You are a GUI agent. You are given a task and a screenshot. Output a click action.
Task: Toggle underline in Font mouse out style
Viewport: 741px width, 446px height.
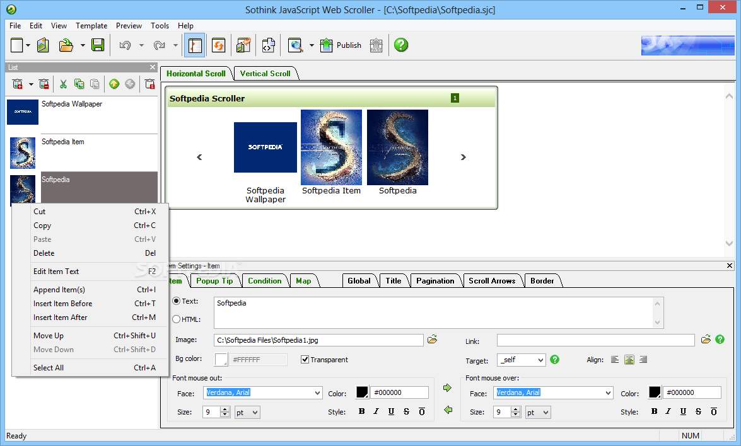click(391, 411)
